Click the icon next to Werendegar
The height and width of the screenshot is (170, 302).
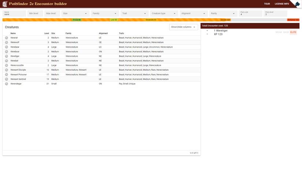click(7, 84)
